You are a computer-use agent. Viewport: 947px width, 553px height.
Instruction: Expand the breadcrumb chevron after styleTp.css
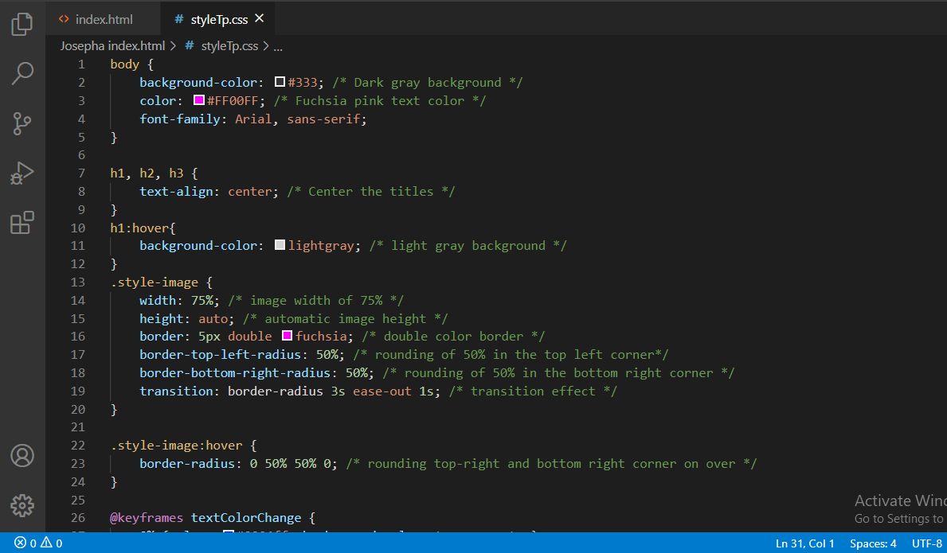point(266,46)
